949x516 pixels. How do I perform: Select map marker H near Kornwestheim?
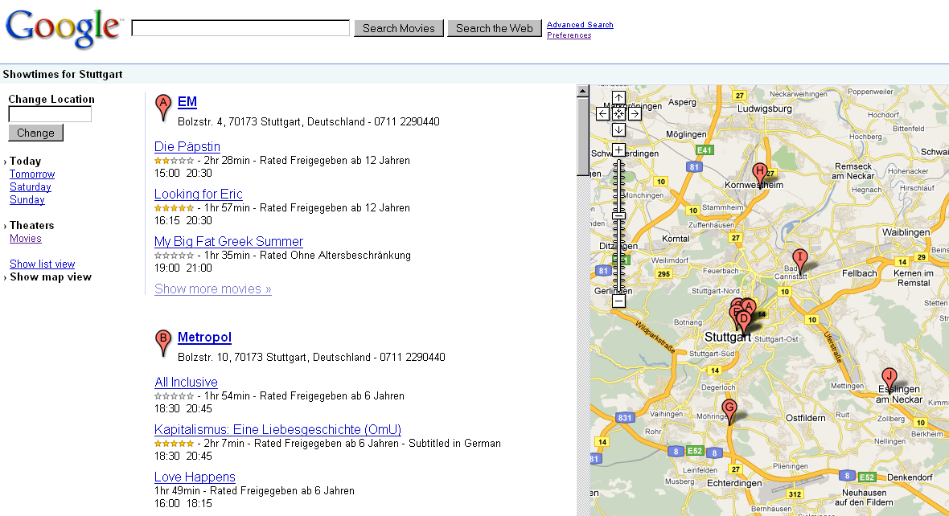coord(759,171)
